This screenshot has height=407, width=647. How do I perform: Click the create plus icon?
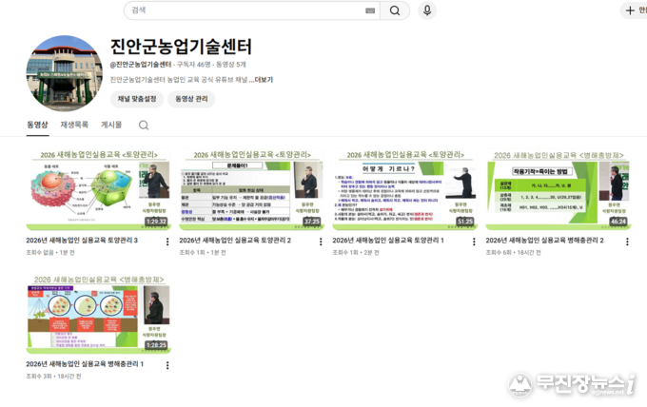(630, 10)
